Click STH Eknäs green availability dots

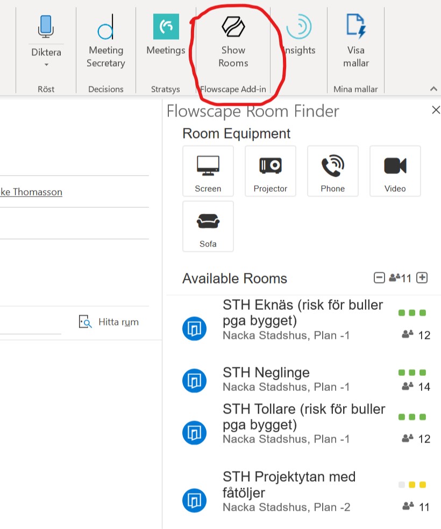click(x=412, y=313)
